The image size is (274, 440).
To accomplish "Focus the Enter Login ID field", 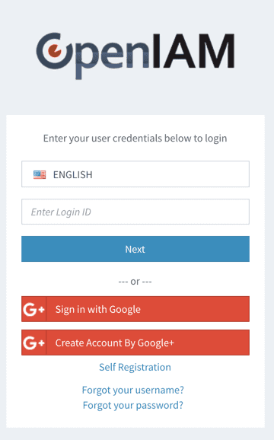I will point(135,212).
